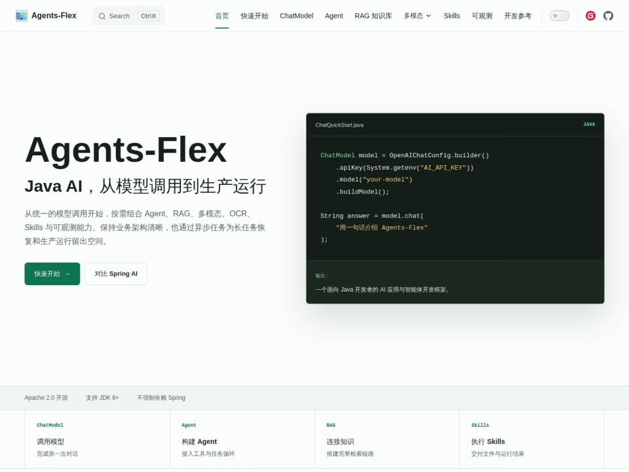The height and width of the screenshot is (472, 629).
Task: Click the search magnifier icon
Action: 102,16
